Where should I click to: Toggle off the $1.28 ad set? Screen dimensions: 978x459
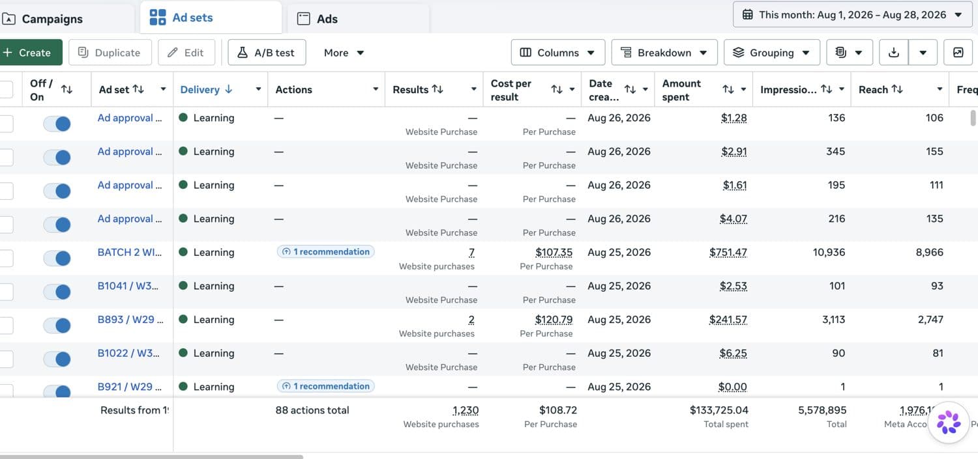point(57,124)
